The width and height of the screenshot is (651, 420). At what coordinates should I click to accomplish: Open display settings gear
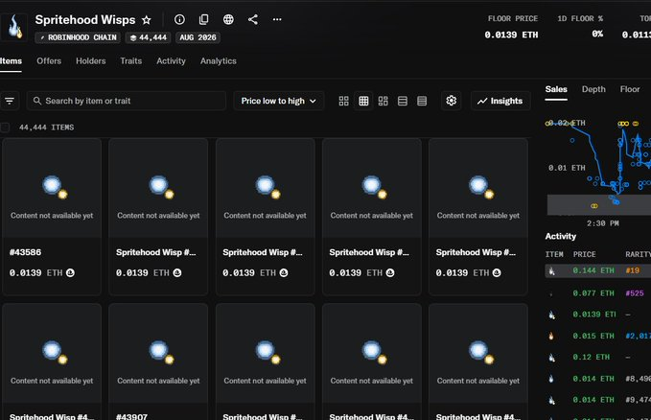(x=452, y=101)
